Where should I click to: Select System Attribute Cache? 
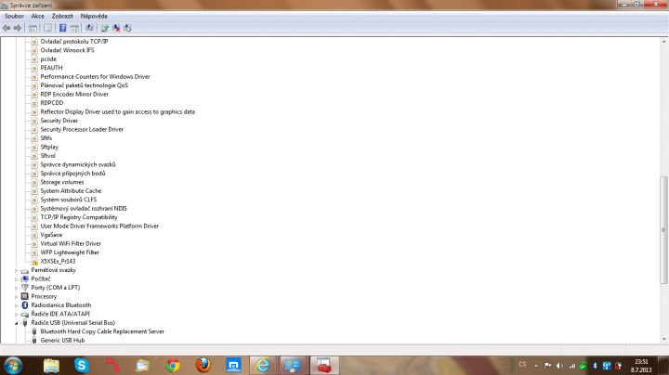71,190
